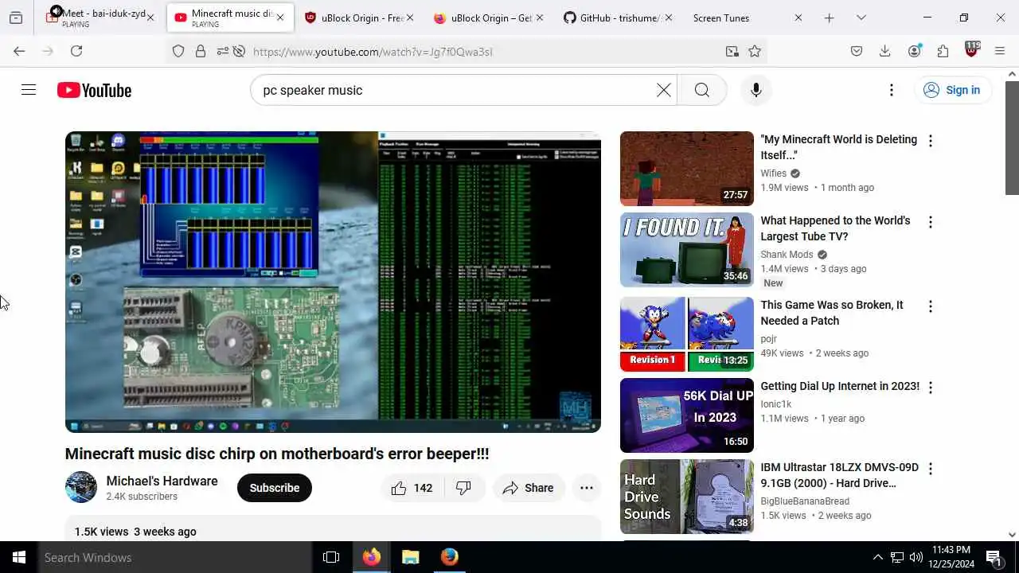Switch to the Meet bai-iduk-zyd tab
Viewport: 1019px width, 573px height.
pos(100,18)
